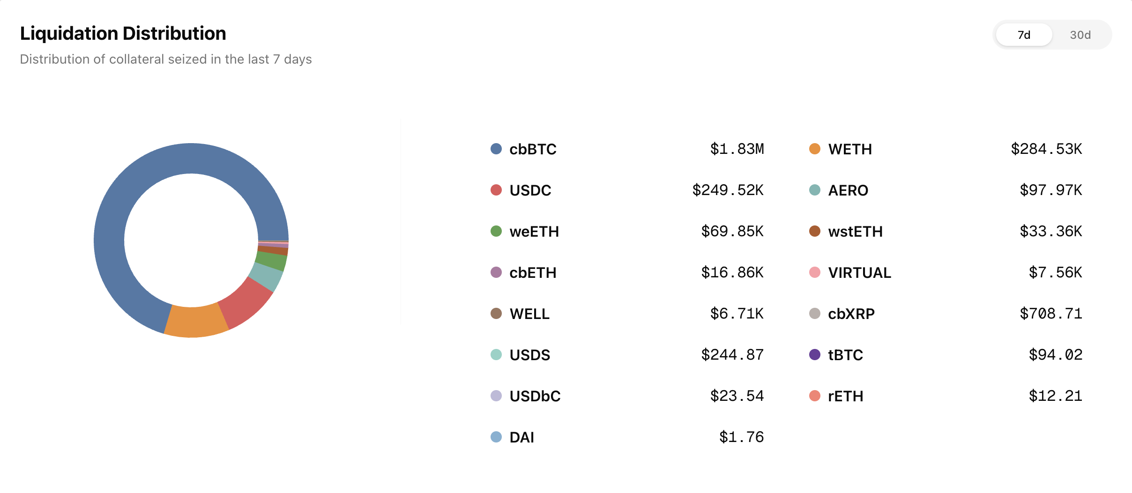Click the tBTC dark purple legend dot
This screenshot has height=493, width=1132.
pos(815,355)
